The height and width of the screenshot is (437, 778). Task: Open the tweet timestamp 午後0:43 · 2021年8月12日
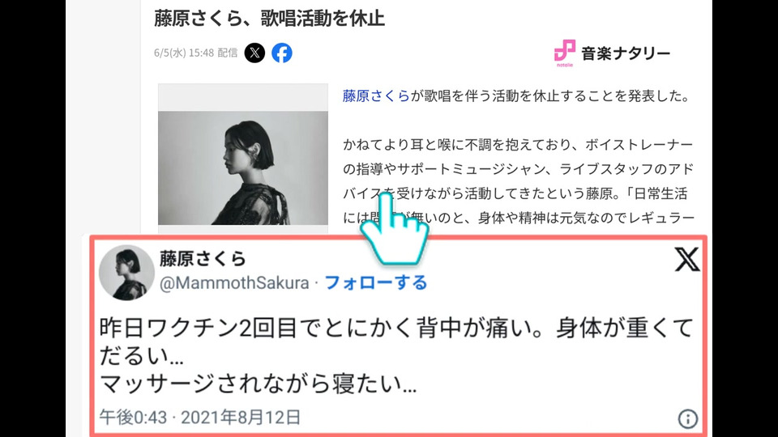200,418
